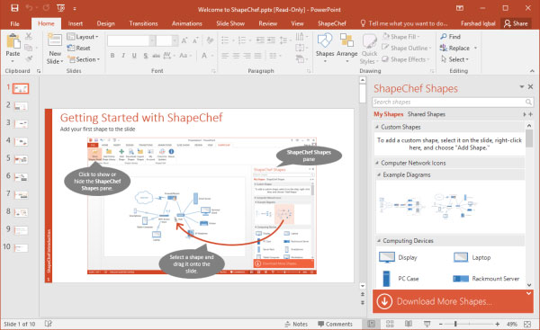The image size is (540, 330).
Task: Toggle Bold formatting
Action: (112, 56)
